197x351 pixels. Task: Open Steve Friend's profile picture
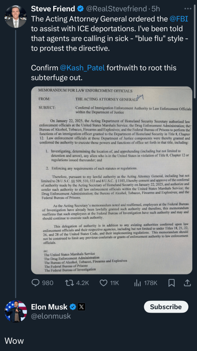coord(16,17)
